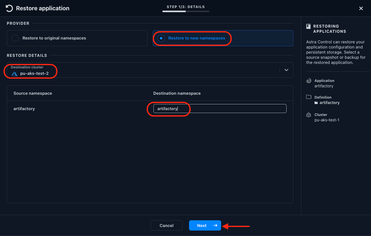Click the Cancel button
371x236 pixels.
coord(166,225)
